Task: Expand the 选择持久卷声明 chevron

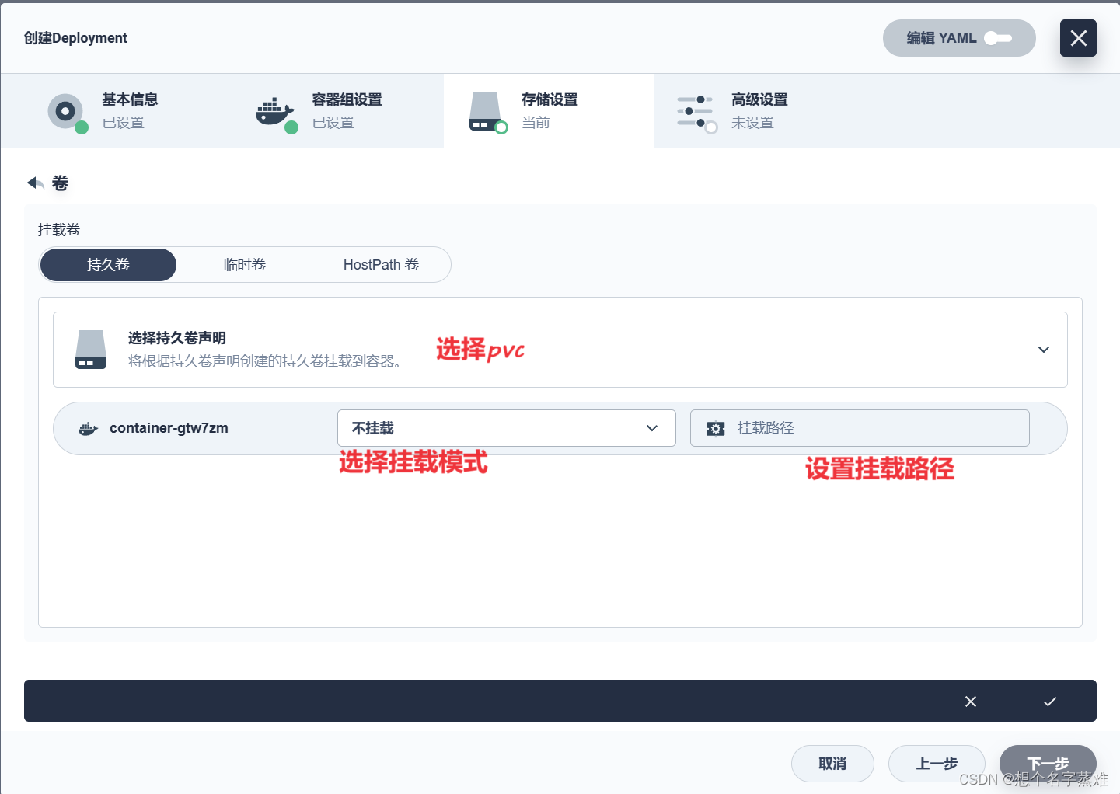Action: coord(1044,350)
